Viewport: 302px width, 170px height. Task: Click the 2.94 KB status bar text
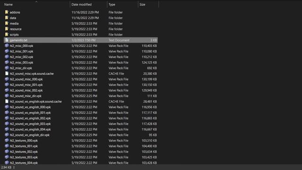pyautogui.click(x=6, y=167)
